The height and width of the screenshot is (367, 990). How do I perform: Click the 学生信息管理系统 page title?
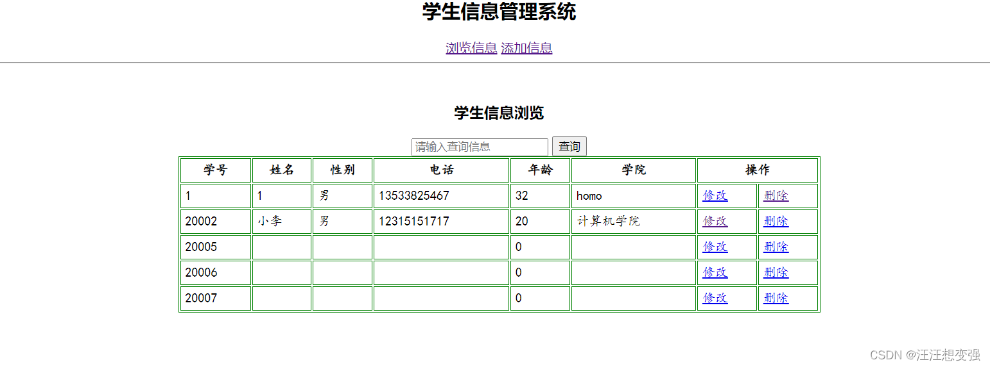[499, 12]
